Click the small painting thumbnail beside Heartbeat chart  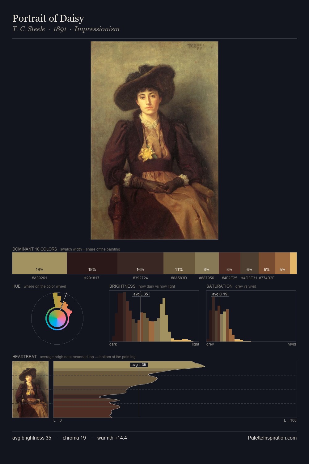31,389
